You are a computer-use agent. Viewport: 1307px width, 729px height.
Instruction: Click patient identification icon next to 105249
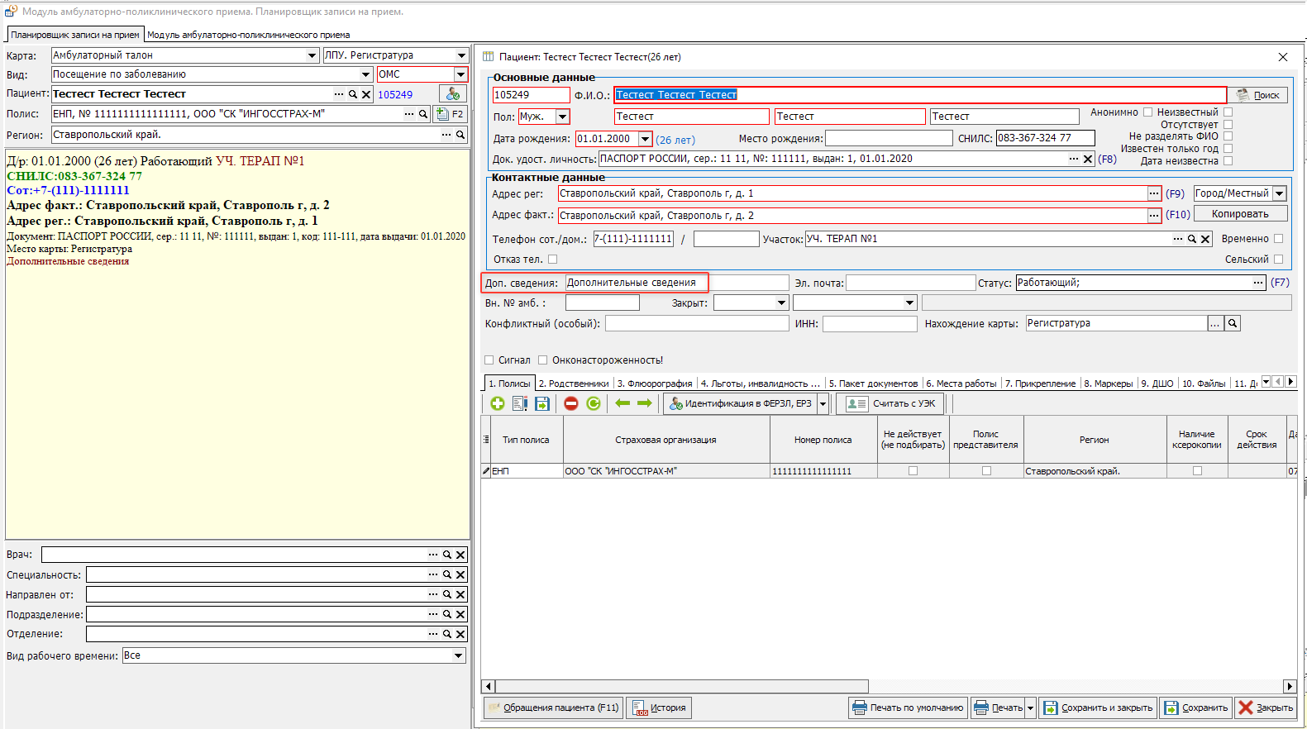[x=453, y=94]
